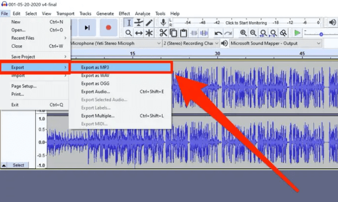Click the Redo arrow icon
This screenshot has height=202, width=338.
tap(228, 33)
